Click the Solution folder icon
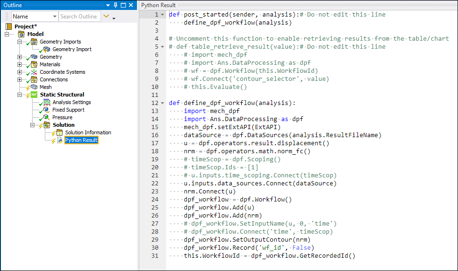Screen dimensions: 458x271 (47, 125)
